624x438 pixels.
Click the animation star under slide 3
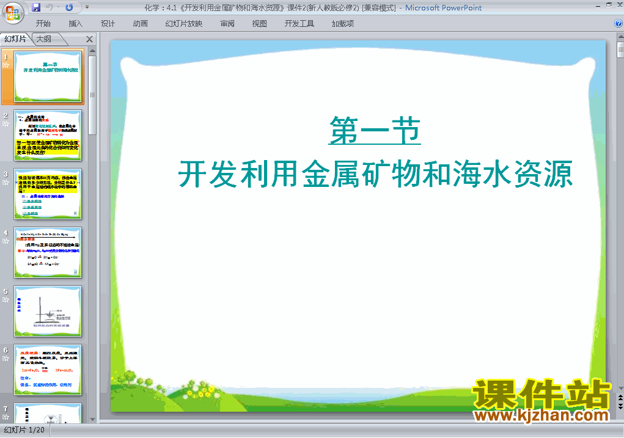pyautogui.click(x=6, y=183)
